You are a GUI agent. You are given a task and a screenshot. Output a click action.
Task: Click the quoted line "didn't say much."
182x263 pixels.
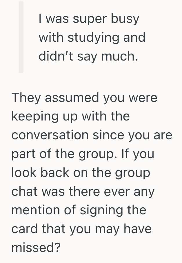click(88, 56)
